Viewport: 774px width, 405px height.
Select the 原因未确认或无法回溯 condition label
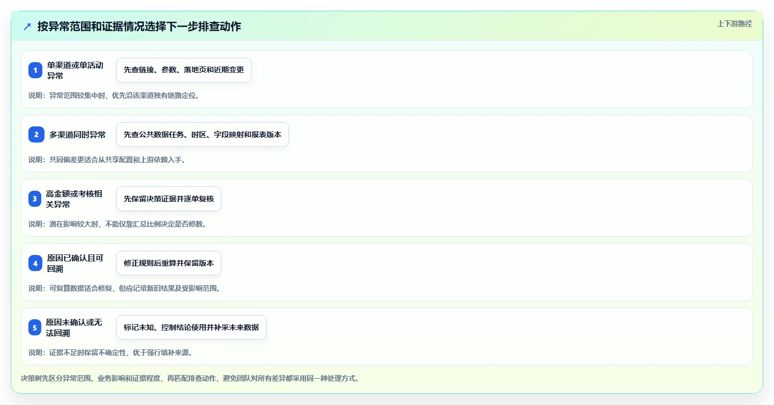click(74, 327)
